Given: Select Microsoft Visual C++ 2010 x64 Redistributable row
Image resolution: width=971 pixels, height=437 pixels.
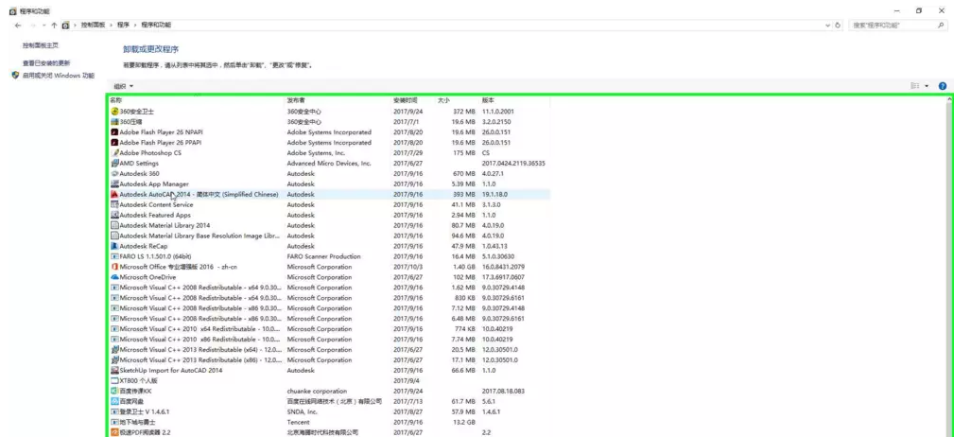Looking at the screenshot, I should coord(329,329).
